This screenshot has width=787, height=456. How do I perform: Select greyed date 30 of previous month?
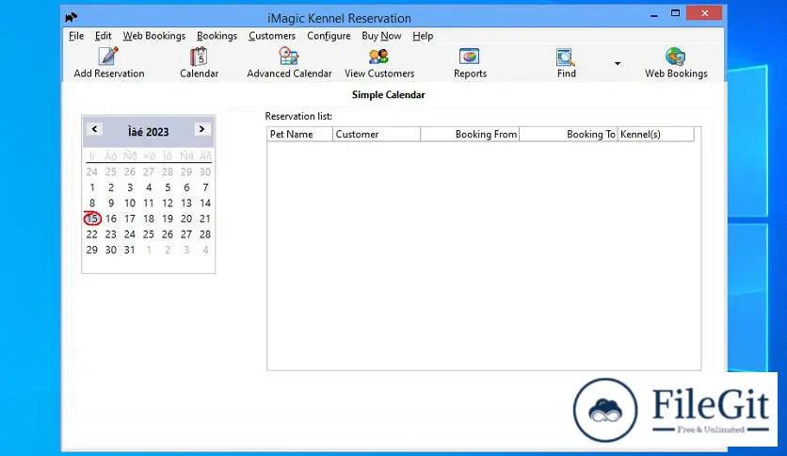[x=205, y=171]
